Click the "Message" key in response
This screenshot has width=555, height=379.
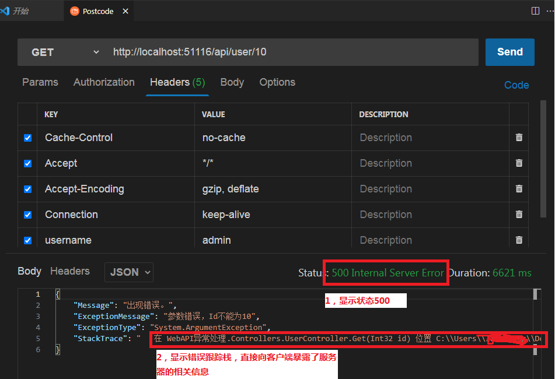click(x=94, y=306)
